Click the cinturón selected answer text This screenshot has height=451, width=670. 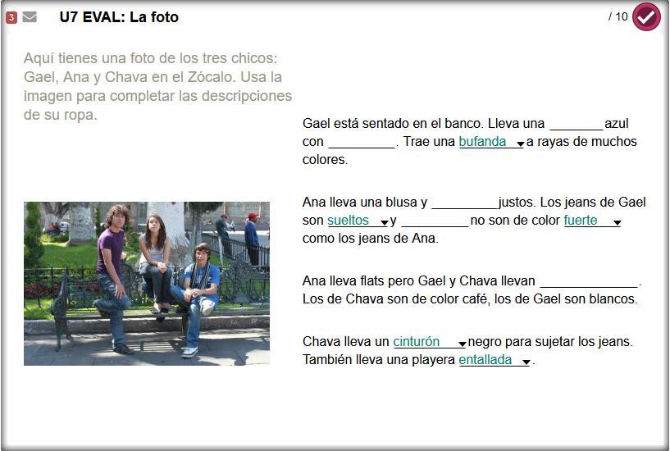[x=416, y=342]
